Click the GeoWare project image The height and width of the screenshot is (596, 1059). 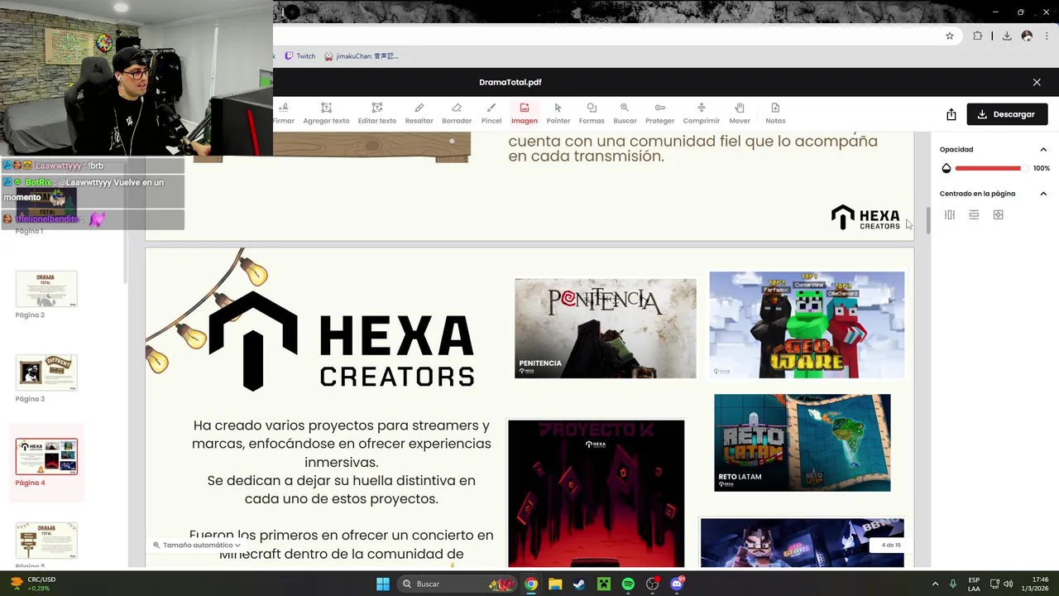pyautogui.click(x=807, y=324)
